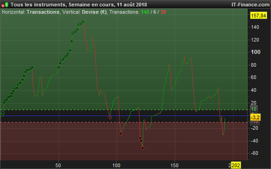Click the red 39 losing transactions count
Image resolution: width=271 pixels, height=169 pixels.
tap(163, 12)
